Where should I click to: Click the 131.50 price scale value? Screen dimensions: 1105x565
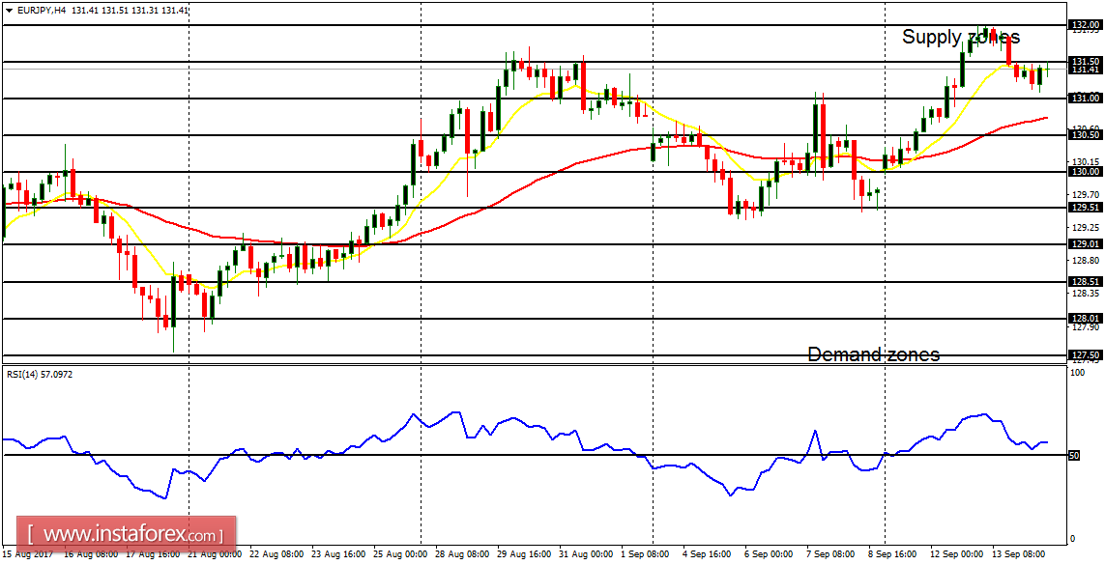[1084, 62]
